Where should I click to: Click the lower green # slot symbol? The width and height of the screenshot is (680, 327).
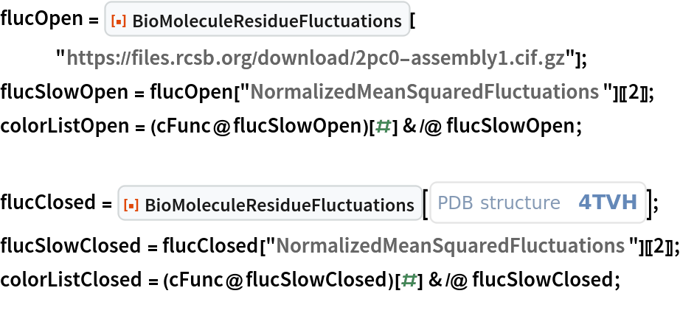[x=409, y=280]
